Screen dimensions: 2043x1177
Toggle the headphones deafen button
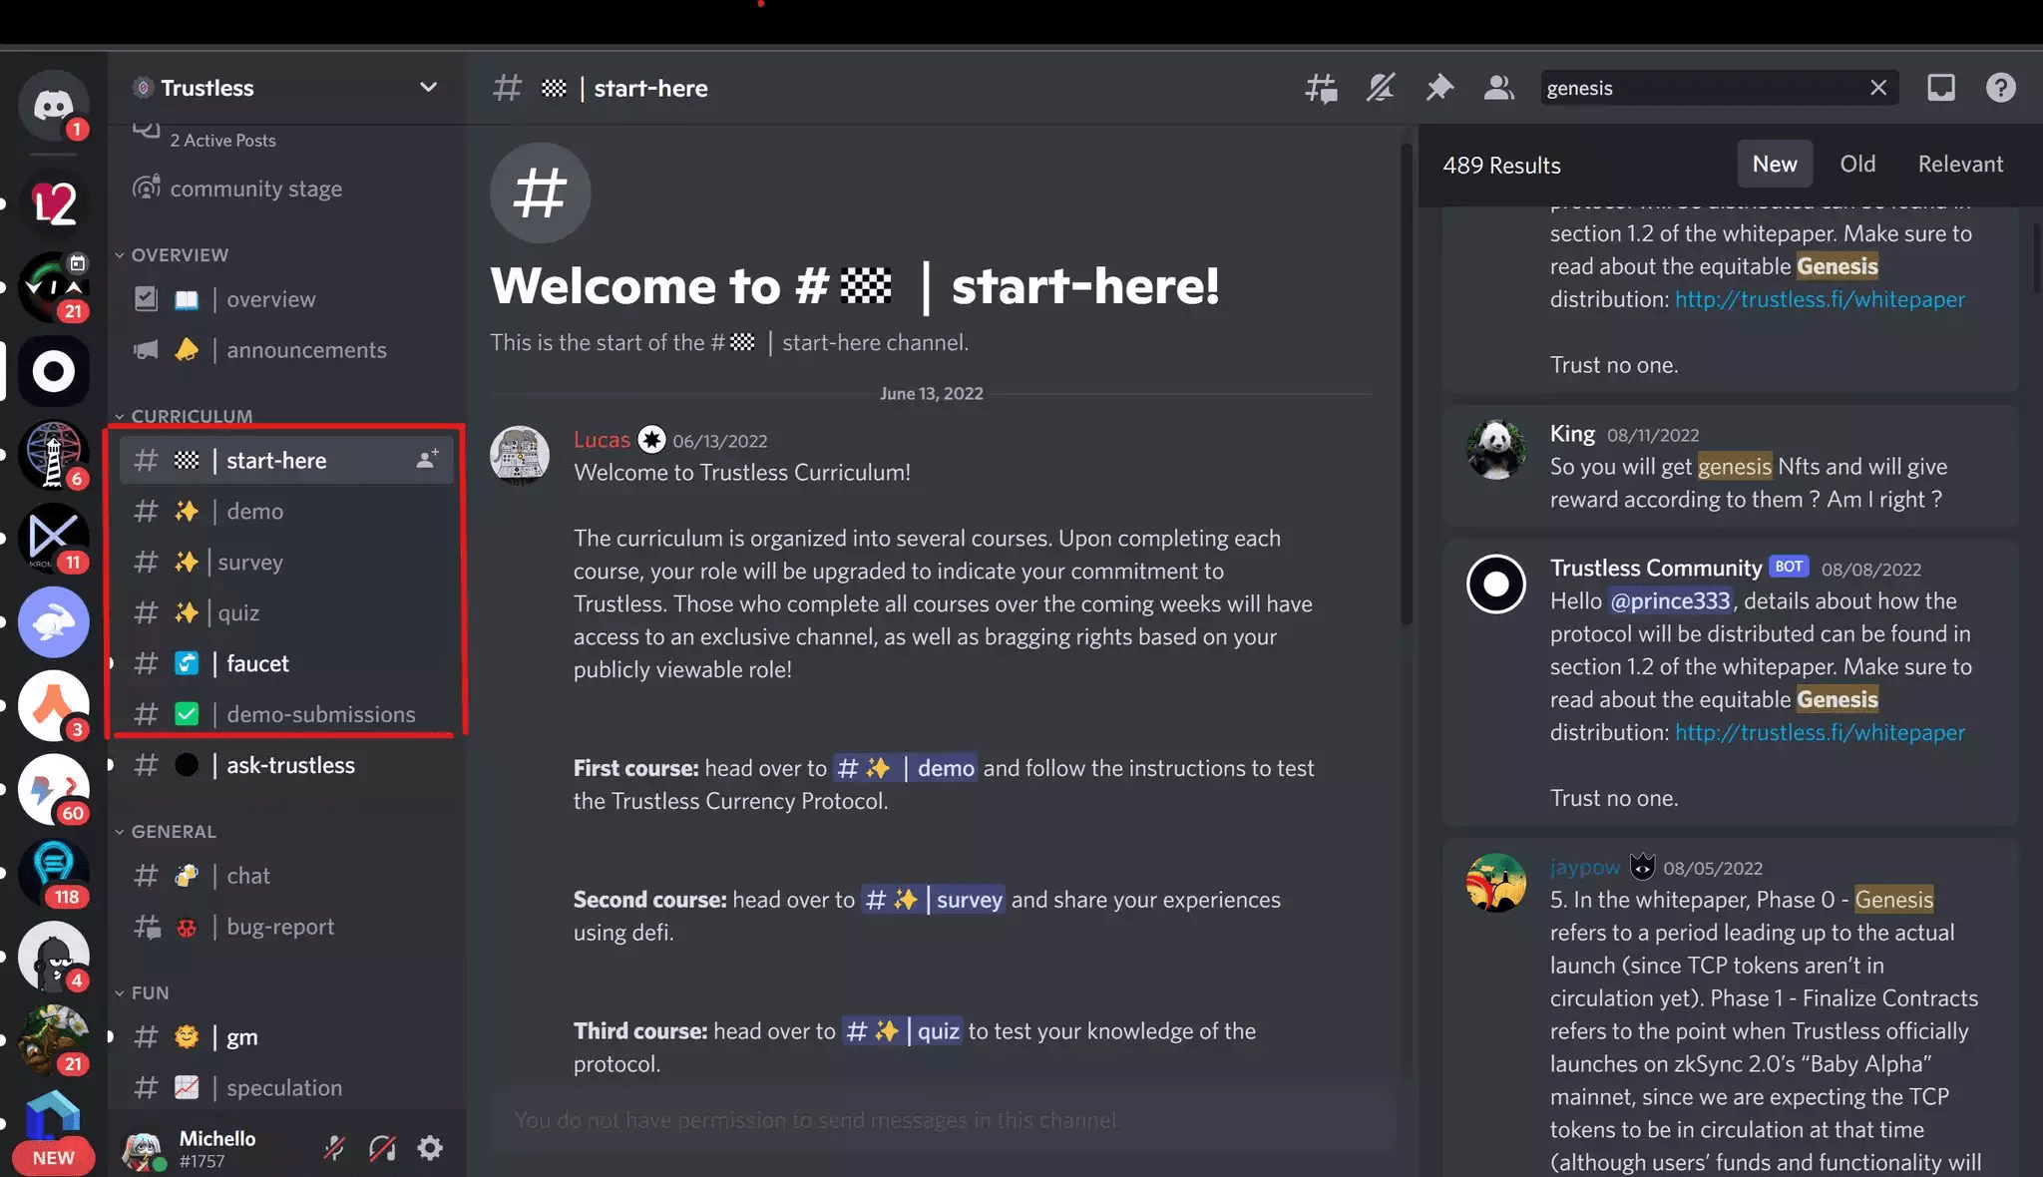382,1148
